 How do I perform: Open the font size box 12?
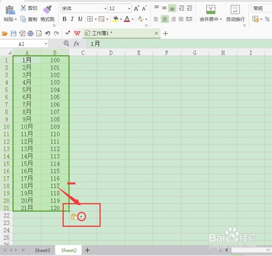(x=119, y=8)
